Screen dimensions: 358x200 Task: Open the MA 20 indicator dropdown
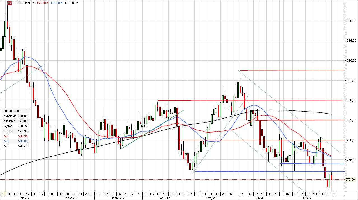[x=61, y=3]
